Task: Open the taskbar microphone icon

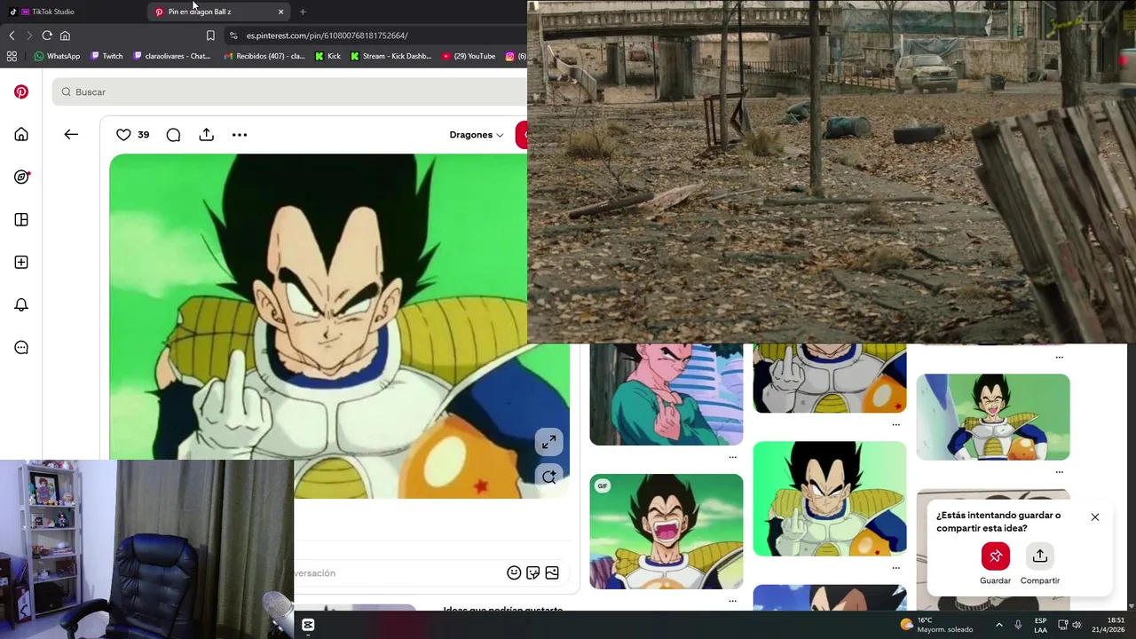Action: 1018,625
